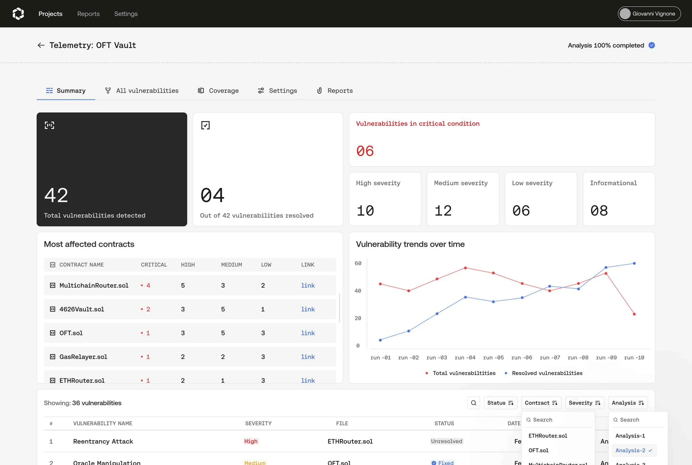
Task: Click the Reports paperclip icon
Action: click(319, 91)
